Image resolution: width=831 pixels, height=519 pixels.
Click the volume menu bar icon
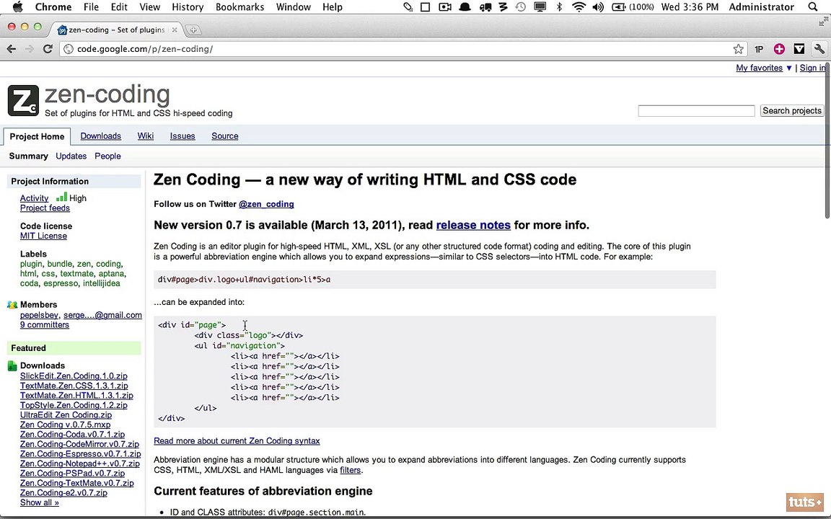(598, 7)
